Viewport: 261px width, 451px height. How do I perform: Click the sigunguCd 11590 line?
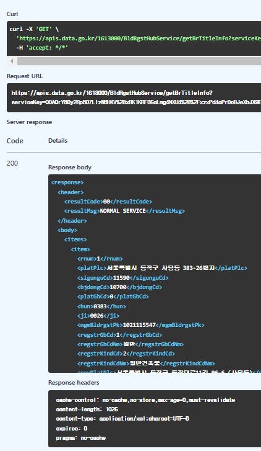[x=122, y=278]
